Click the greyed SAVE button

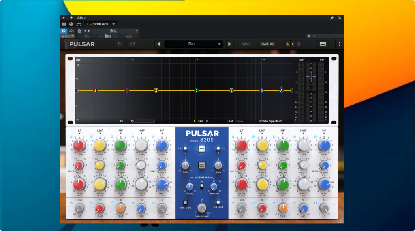tap(246, 44)
